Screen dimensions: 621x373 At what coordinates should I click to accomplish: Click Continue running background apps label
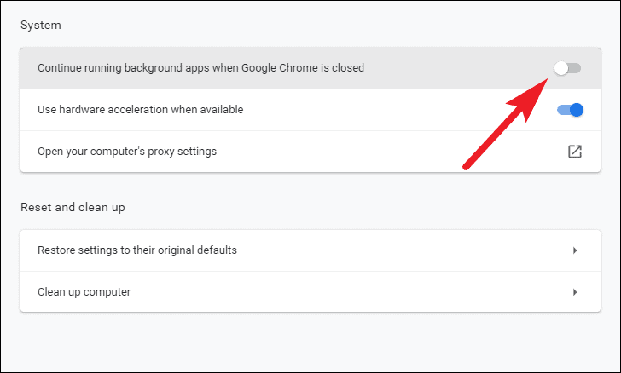tap(200, 68)
